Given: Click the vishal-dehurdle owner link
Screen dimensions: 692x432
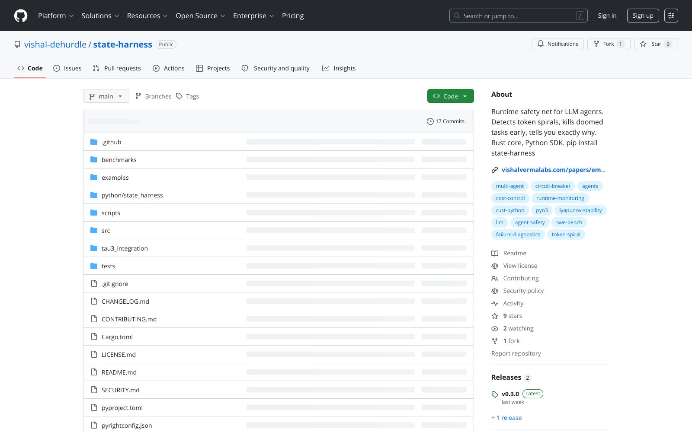Looking at the screenshot, I should click(x=55, y=44).
